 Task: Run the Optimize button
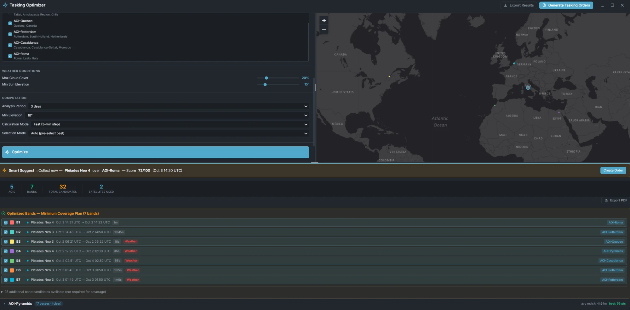156,152
